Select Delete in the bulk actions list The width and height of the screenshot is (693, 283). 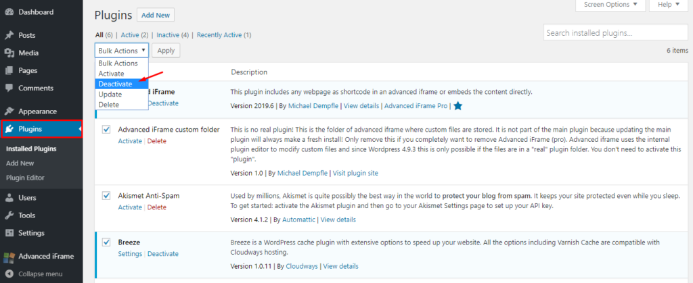pos(108,104)
